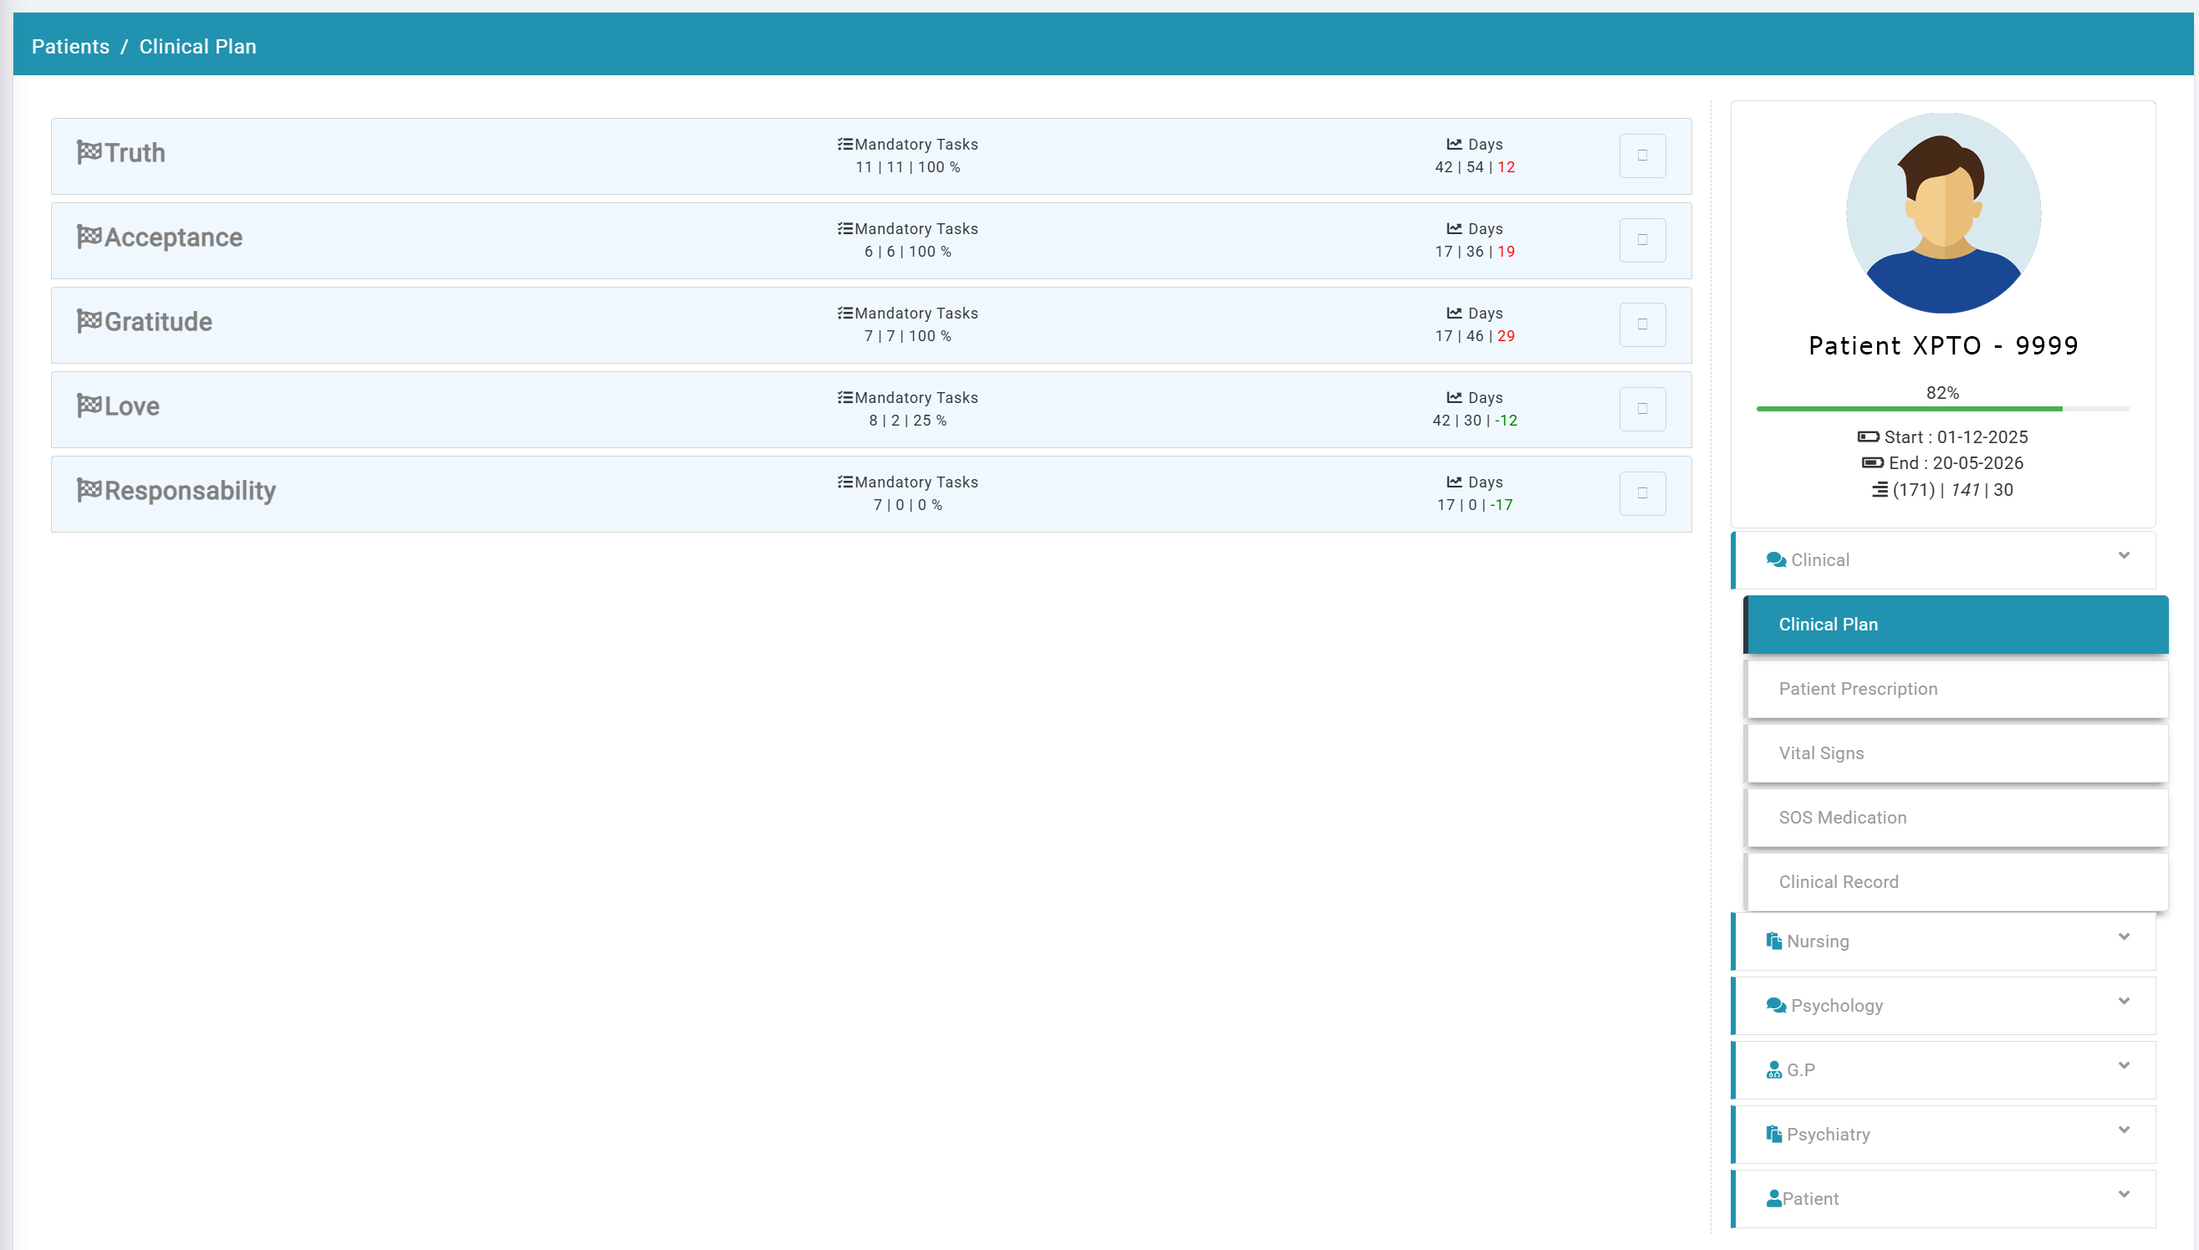
Task: Click the checkered flag icon beside Truth
Action: pyautogui.click(x=89, y=152)
